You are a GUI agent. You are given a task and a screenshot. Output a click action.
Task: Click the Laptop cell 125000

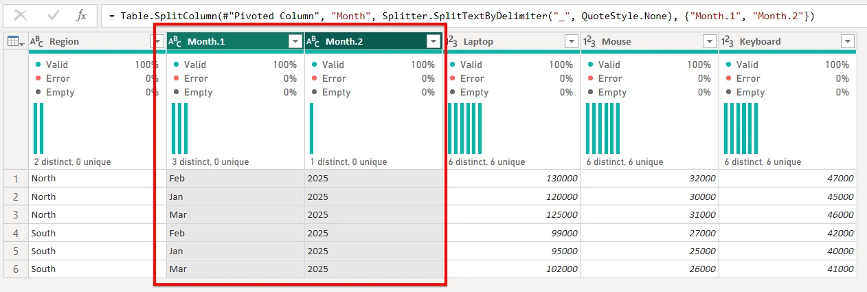tap(512, 215)
